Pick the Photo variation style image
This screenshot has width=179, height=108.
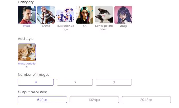(x=27, y=52)
